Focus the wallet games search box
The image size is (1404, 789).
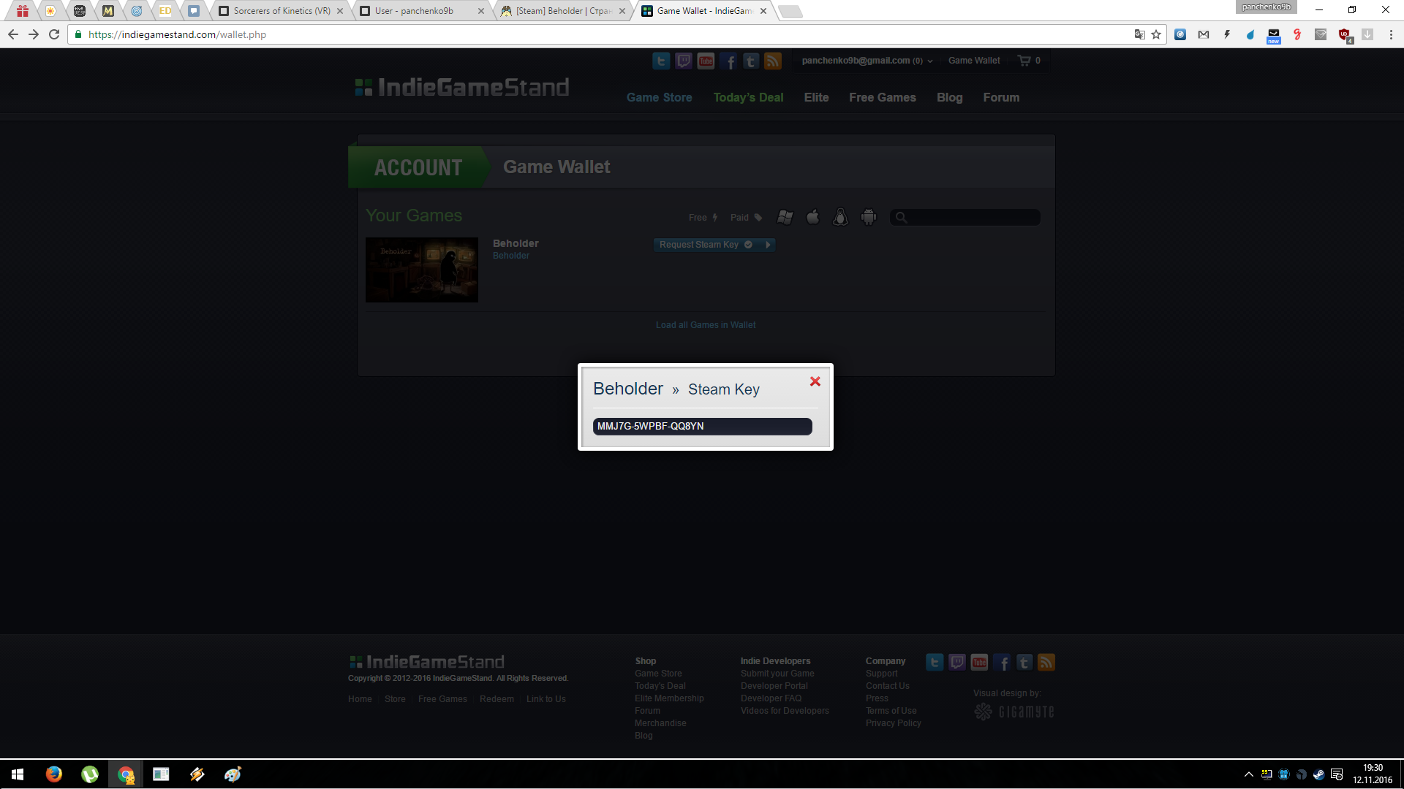click(x=965, y=217)
